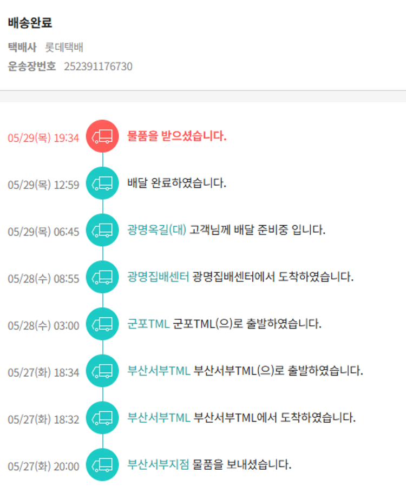Open the 부산서부지점 location link
The width and height of the screenshot is (406, 486).
pyautogui.click(x=158, y=464)
